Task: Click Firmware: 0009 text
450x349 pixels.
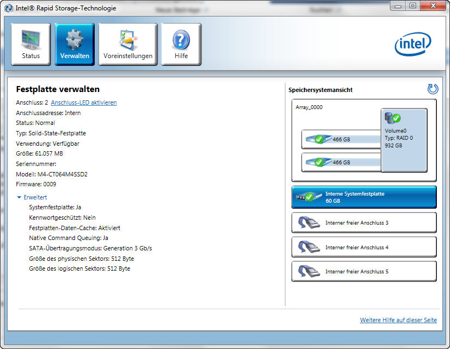Action: [36, 184]
